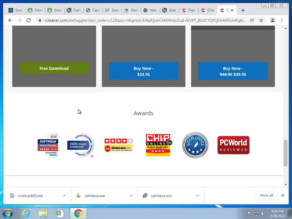Switch to the third tab with green download icon

tap(54, 10)
